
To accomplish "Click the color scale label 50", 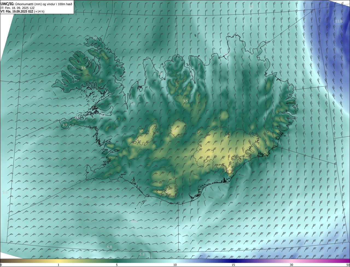I will click(348, 265).
